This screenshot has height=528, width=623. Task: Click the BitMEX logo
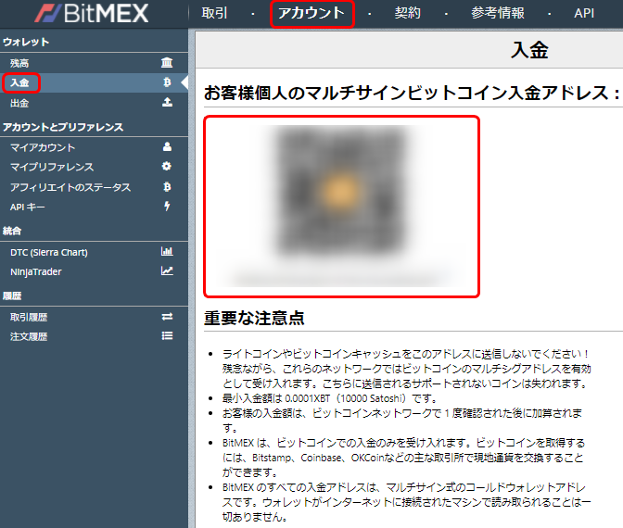(92, 13)
